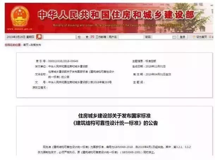The width and height of the screenshot is (215, 160).
Task: Click document number 公告2018年第263号
Action: click(x=100, y=82)
